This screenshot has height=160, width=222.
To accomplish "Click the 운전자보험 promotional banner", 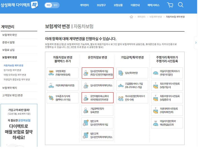I will click(x=19, y=125).
